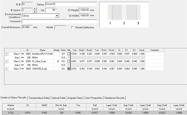This screenshot has height=115, width=187.
Task: Select the Gap 1 85%Ar name cell
Action: (x=42, y=57)
